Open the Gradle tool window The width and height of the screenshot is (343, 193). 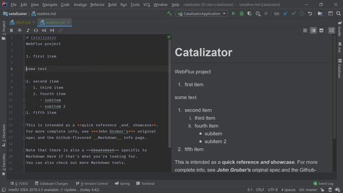pos(339,29)
